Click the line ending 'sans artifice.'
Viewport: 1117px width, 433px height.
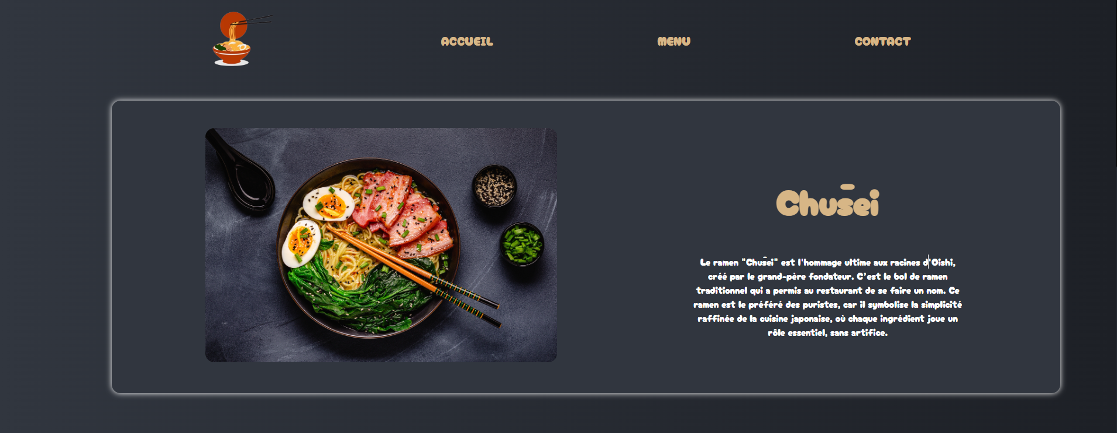click(x=827, y=332)
